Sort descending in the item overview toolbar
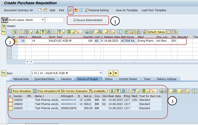 coord(43,32)
